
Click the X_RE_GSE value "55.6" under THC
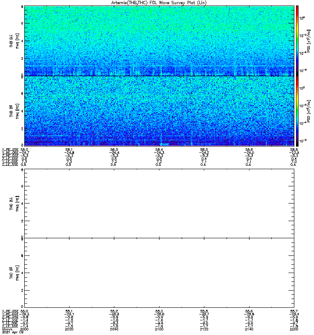coord(249,311)
